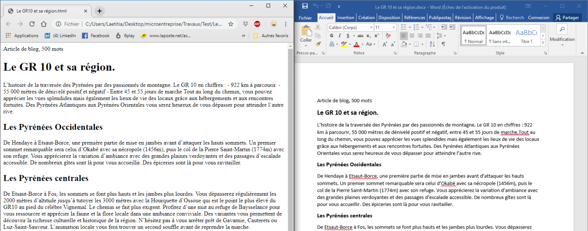Image resolution: width=588 pixels, height=231 pixels.
Task: Apply the red font color swatch
Action: coord(356,44)
